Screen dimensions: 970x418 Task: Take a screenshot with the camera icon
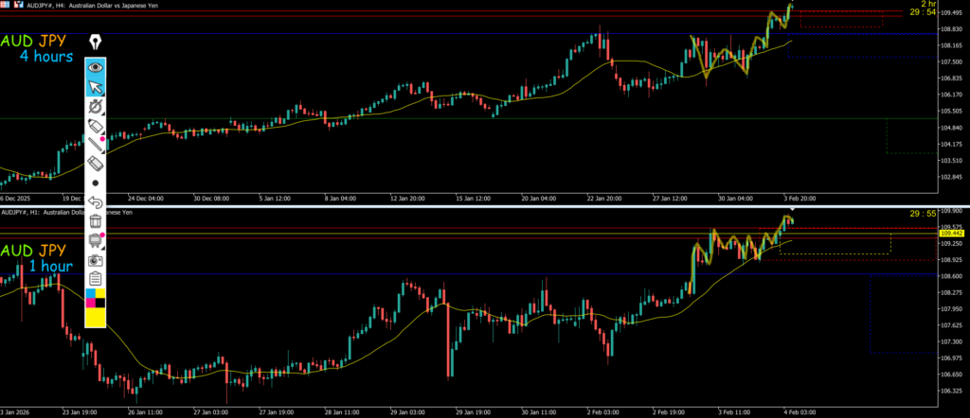coord(96,259)
